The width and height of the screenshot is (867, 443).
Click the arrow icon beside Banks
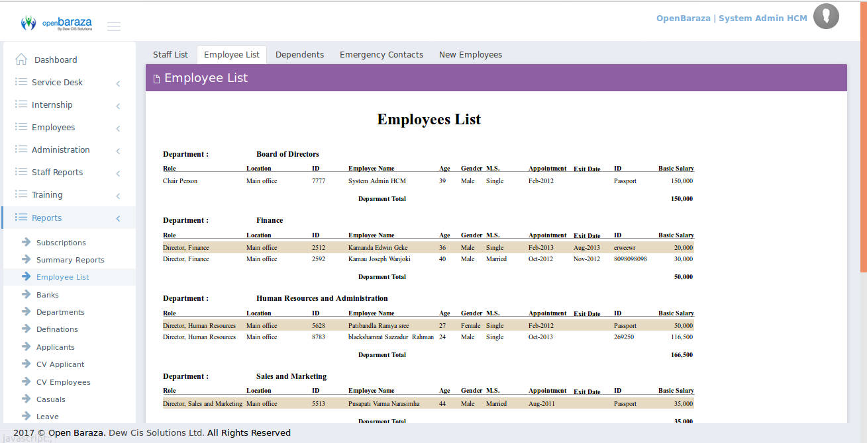point(26,294)
